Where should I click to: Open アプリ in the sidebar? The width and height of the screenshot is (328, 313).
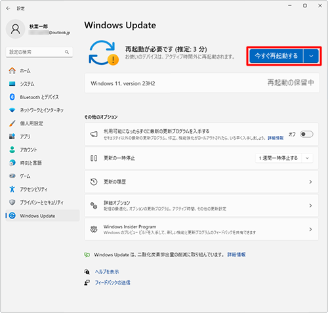[43, 136]
